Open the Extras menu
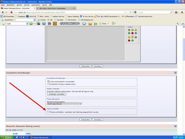 (45, 5)
